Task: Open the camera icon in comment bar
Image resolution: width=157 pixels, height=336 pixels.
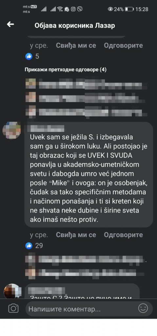Action: pyautogui.click(x=13, y=308)
